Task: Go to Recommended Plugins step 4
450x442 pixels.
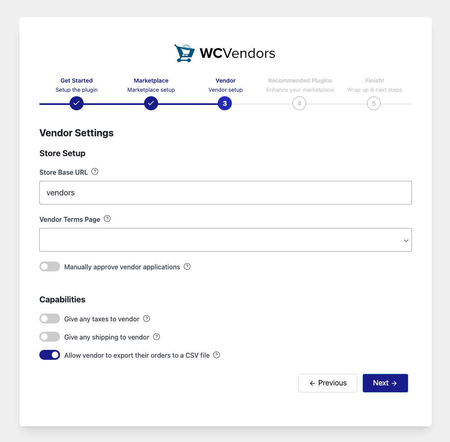Action: 299,104
